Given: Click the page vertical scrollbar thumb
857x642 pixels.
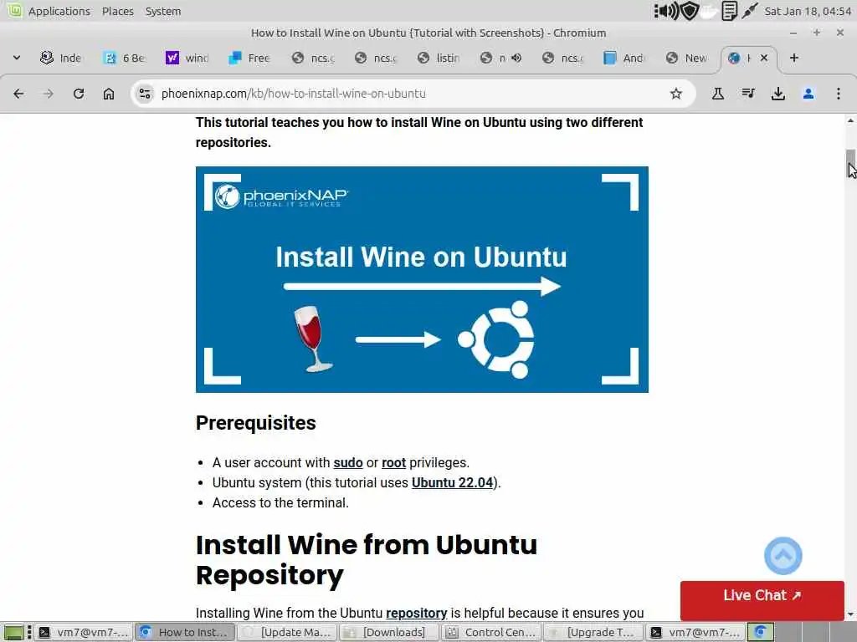Looking at the screenshot, I should click(x=850, y=163).
